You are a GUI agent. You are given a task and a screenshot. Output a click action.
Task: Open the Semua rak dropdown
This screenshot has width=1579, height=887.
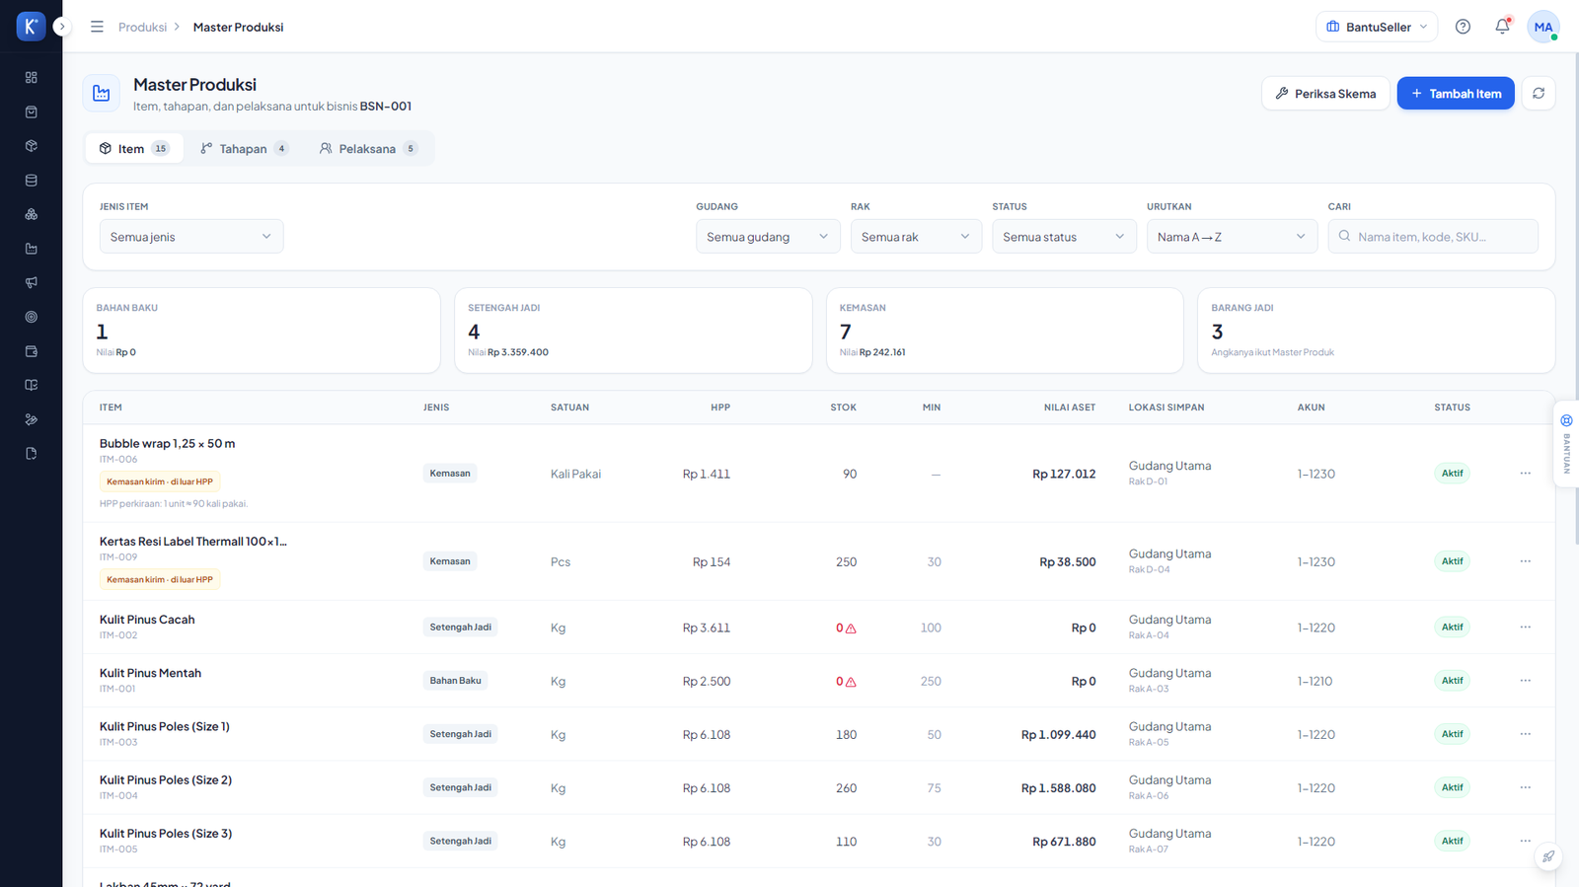[916, 237]
